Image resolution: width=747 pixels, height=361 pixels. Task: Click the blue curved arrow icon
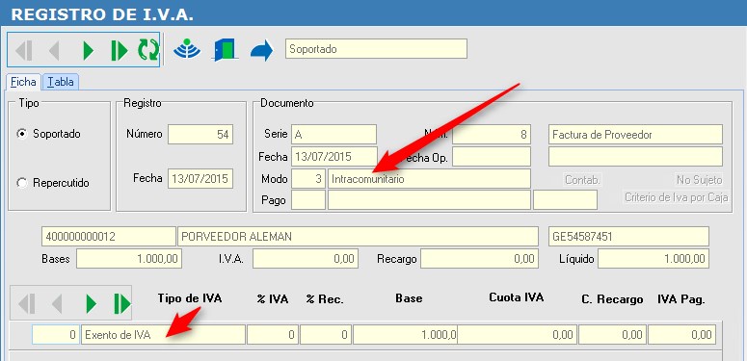pos(261,50)
